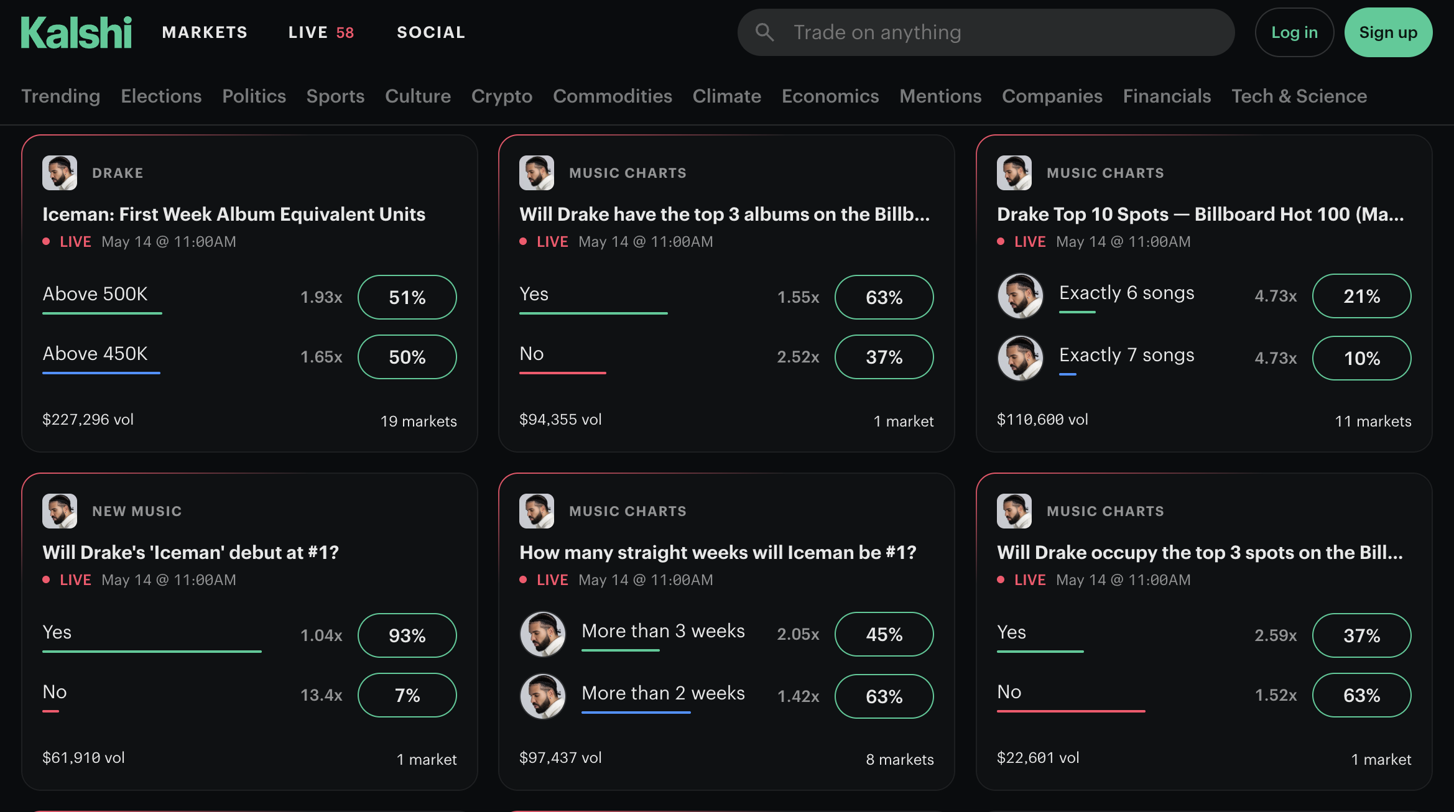1454x812 pixels.
Task: Click avatar on Iceman debut at #1 card
Action: point(60,511)
